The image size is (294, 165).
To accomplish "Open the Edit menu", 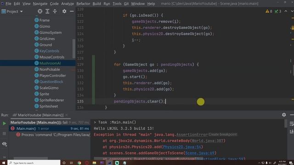I will (17, 4).
